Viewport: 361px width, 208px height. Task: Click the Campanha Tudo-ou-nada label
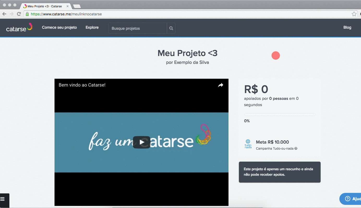[275, 149]
